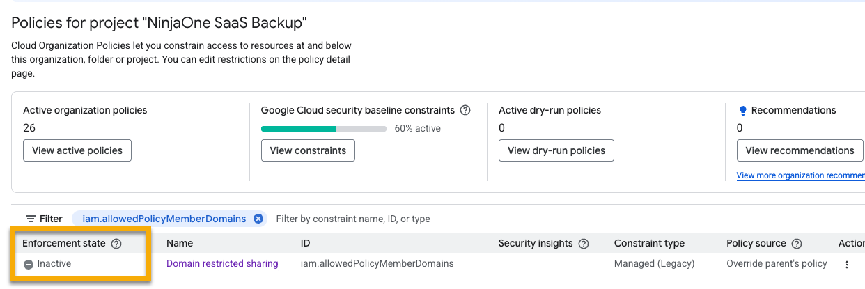Open the Filter icon menu
This screenshot has height=289, width=865.
point(31,219)
